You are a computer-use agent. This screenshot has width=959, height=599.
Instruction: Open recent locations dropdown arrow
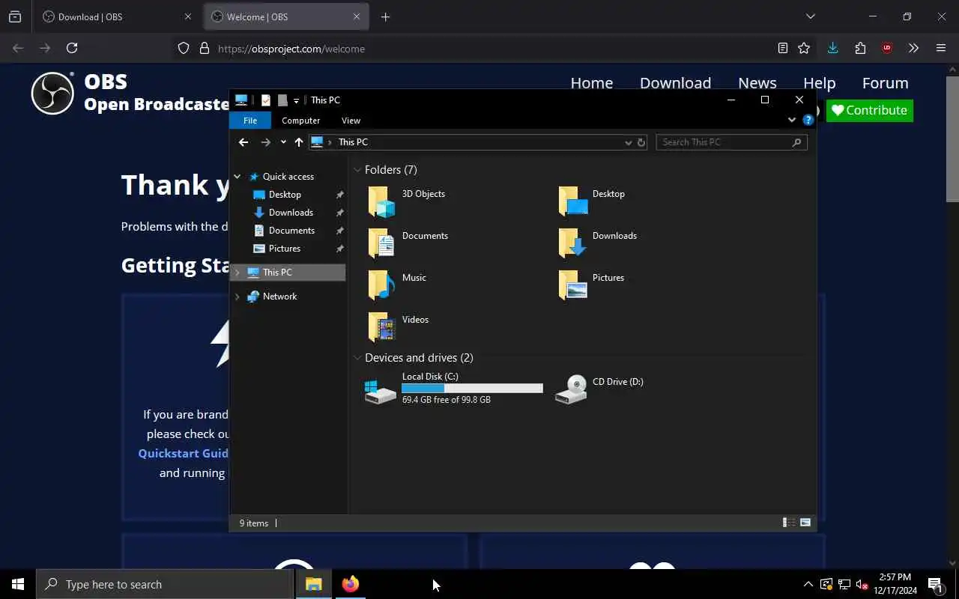[283, 142]
